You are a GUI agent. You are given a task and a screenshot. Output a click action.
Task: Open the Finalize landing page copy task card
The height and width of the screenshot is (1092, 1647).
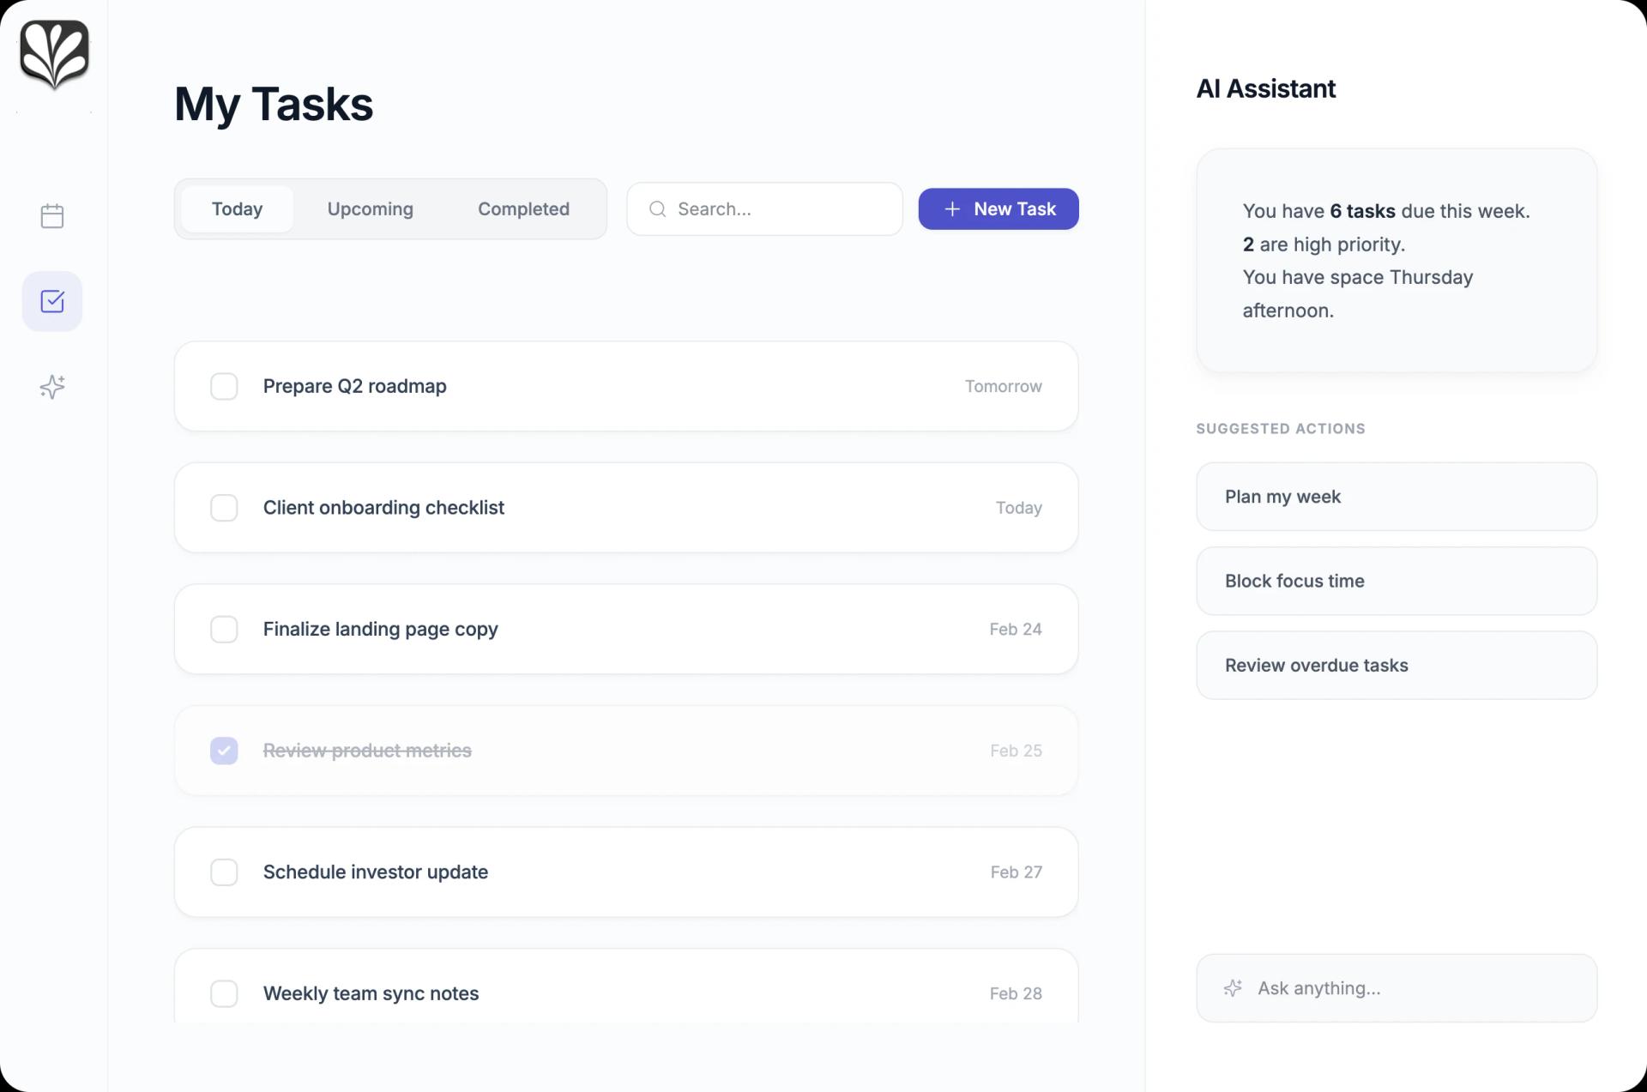tap(626, 629)
